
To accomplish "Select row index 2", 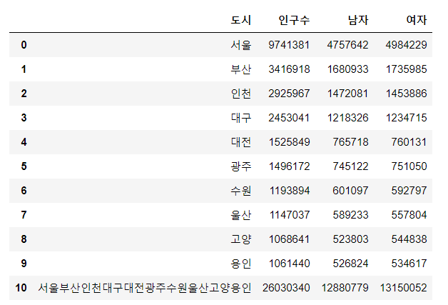I will (24, 94).
